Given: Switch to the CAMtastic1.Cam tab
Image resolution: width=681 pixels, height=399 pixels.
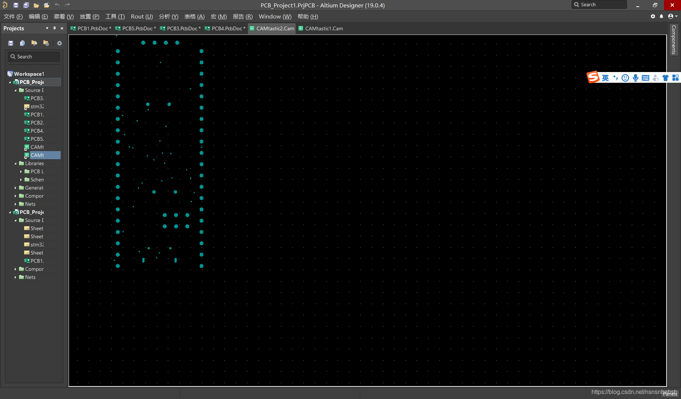Looking at the screenshot, I should (321, 28).
